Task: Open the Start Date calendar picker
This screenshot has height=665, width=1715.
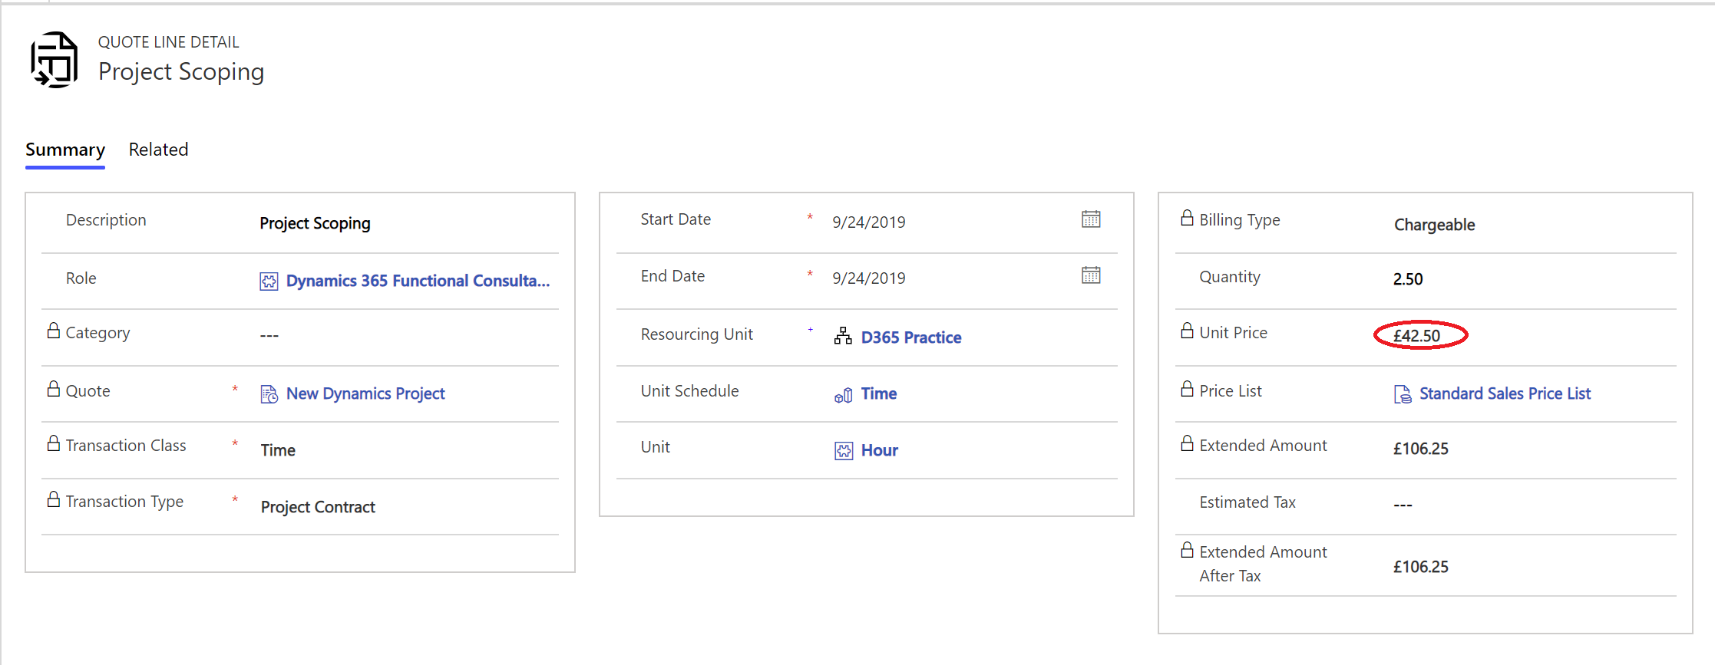Action: [1091, 219]
